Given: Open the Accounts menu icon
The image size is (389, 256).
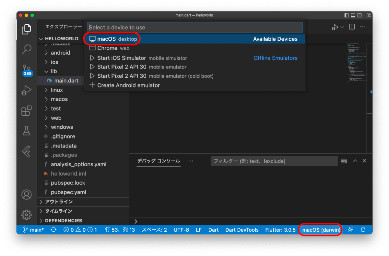Looking at the screenshot, I should click(26, 194).
